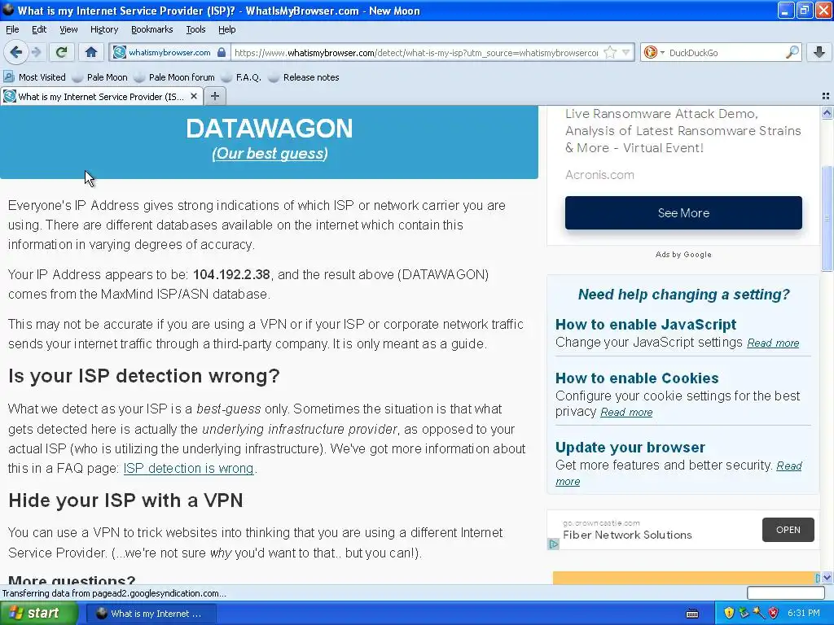
Task: Open the Pale Moon bookmark
Action: pyautogui.click(x=100, y=77)
